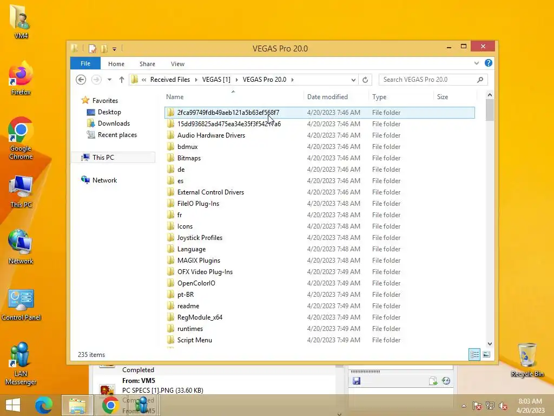The width and height of the screenshot is (554, 416).
Task: Open the File menu tab
Action: pos(85,63)
